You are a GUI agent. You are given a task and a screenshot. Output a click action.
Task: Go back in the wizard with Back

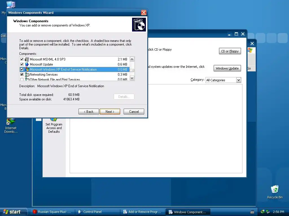[89, 111]
